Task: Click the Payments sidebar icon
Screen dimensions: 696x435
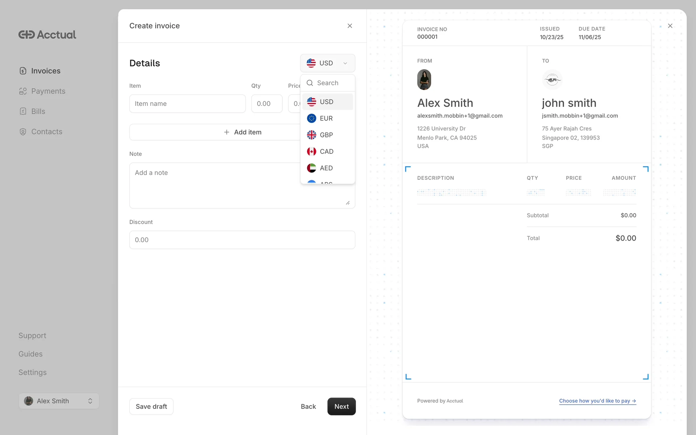Action: (x=23, y=91)
